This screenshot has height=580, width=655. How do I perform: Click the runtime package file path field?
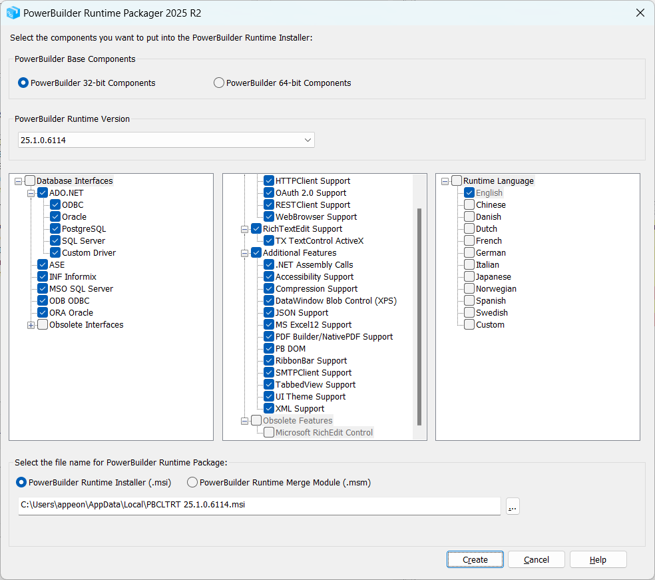coord(260,505)
